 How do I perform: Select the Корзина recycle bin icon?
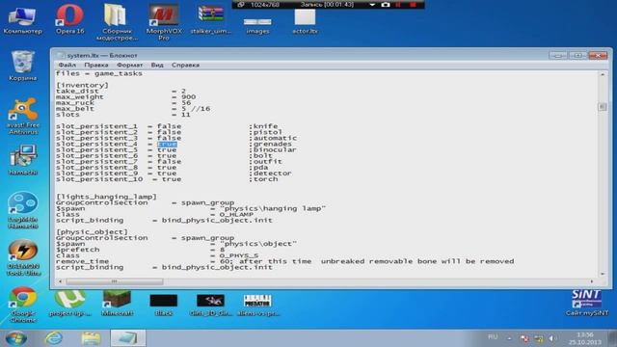pyautogui.click(x=22, y=67)
